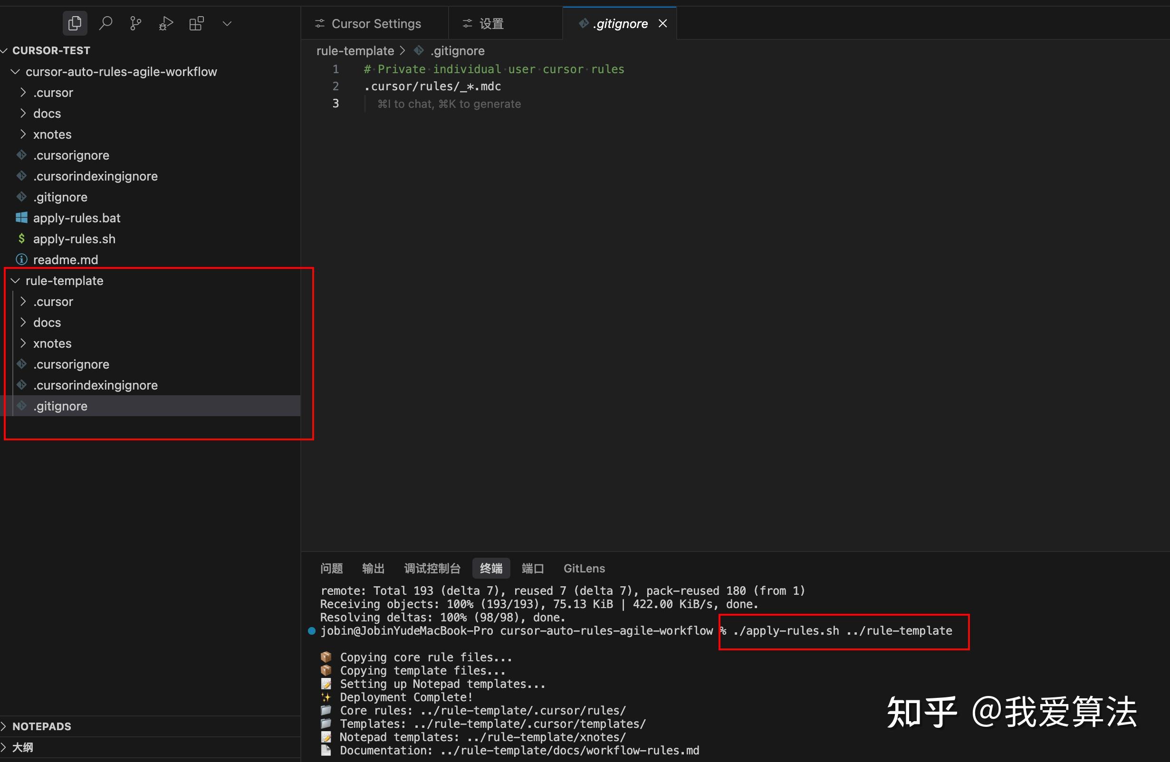Open the Explorer view icon
This screenshot has width=1170, height=762.
point(75,23)
